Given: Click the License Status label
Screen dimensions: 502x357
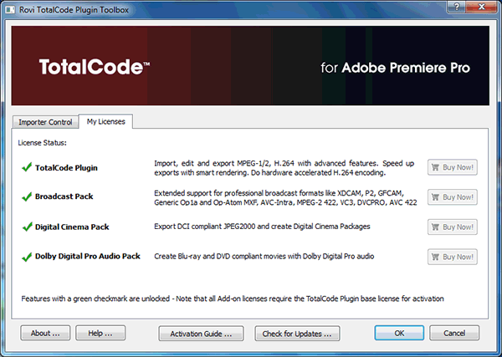Looking at the screenshot, I should click(x=43, y=143).
